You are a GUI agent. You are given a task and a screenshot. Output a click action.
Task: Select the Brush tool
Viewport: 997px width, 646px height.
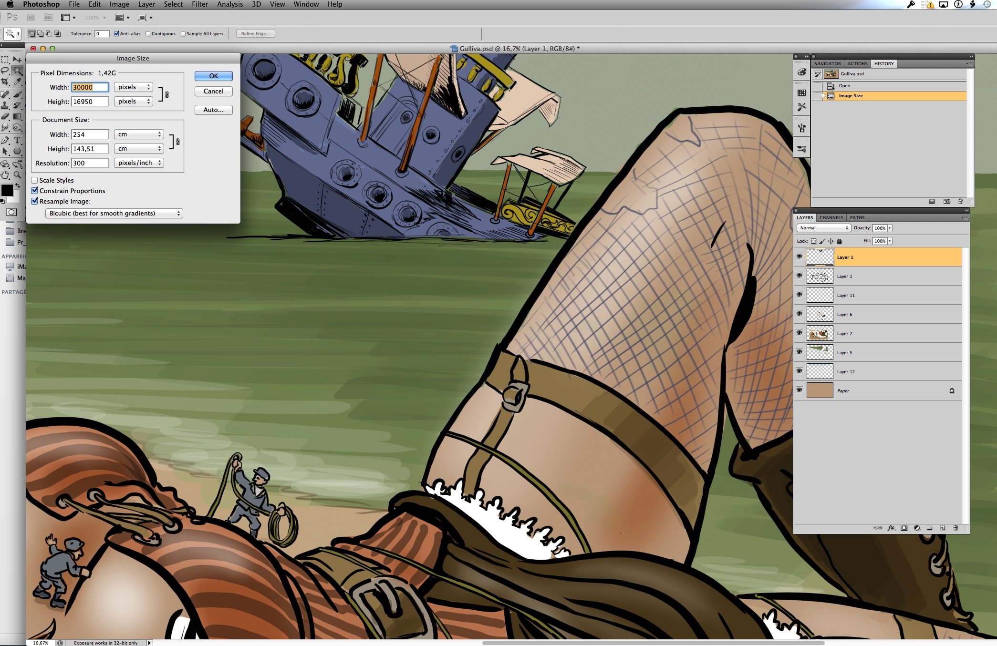pos(17,94)
